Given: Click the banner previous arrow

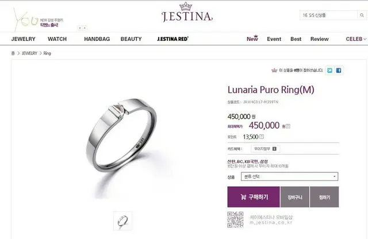Looking at the screenshot, I should tap(80, 28).
